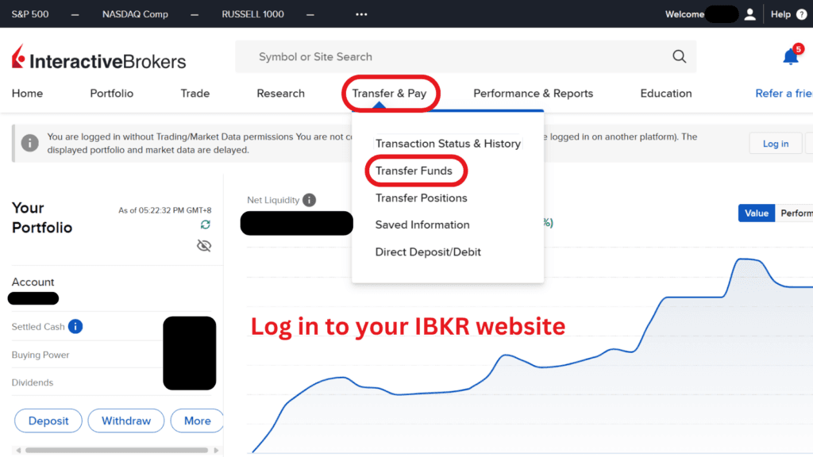Click the InteractiveBrokers logo
Image resolution: width=813 pixels, height=457 pixels.
(x=97, y=56)
